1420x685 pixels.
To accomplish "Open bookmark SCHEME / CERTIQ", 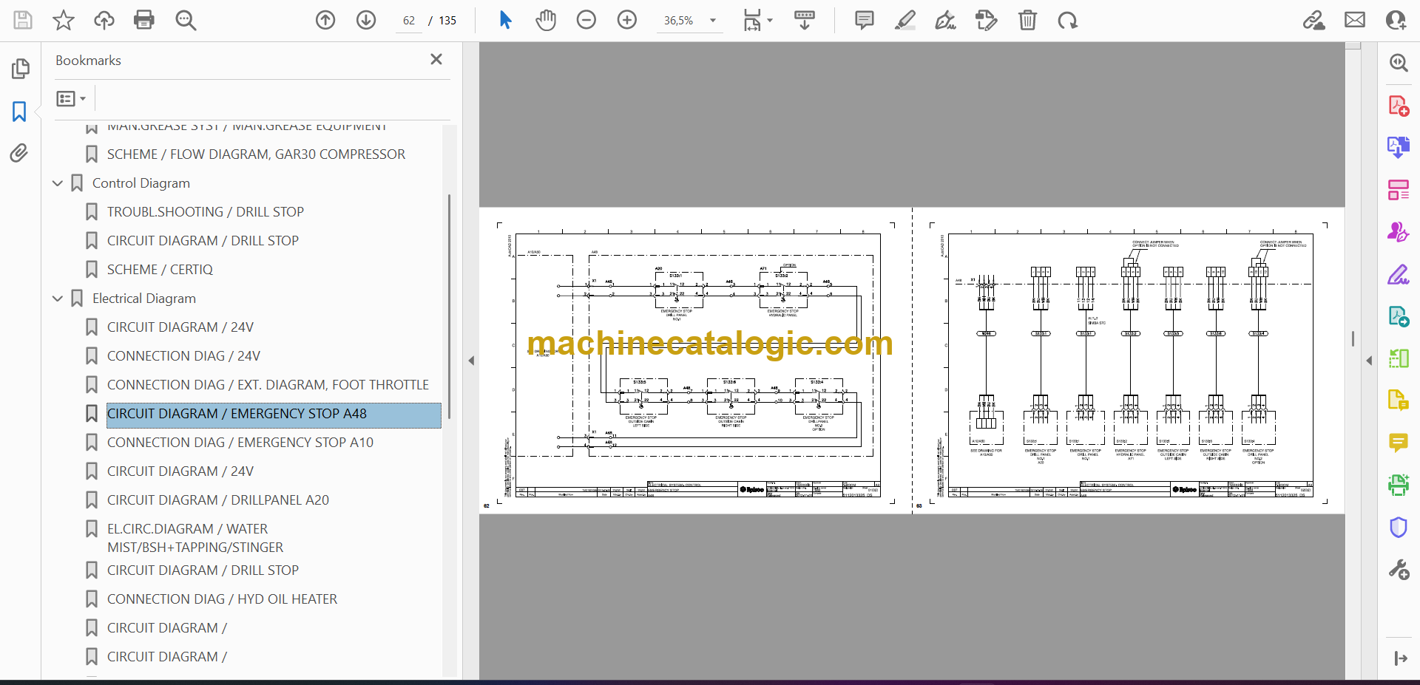I will 160,270.
